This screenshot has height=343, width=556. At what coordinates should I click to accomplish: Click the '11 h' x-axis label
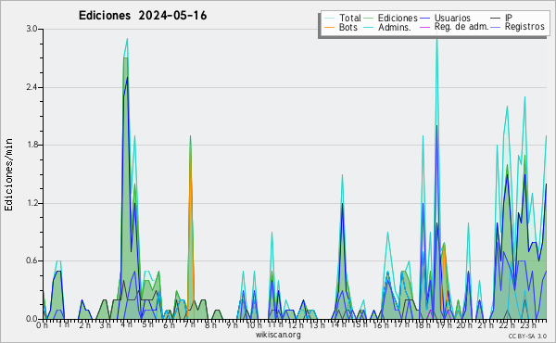click(x=275, y=324)
